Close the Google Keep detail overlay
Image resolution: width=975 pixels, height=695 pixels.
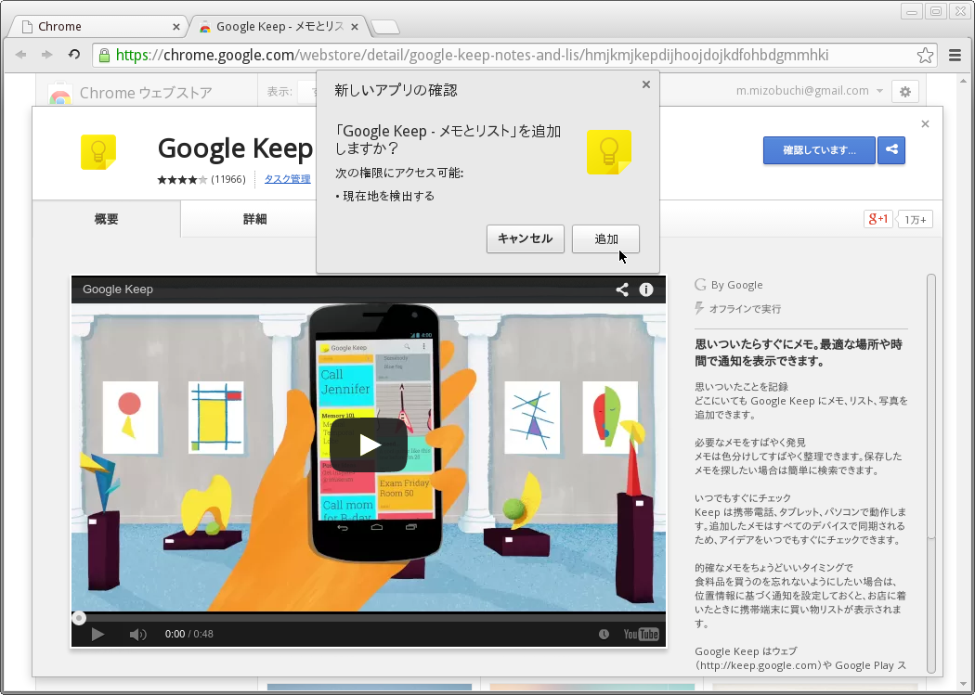point(925,124)
